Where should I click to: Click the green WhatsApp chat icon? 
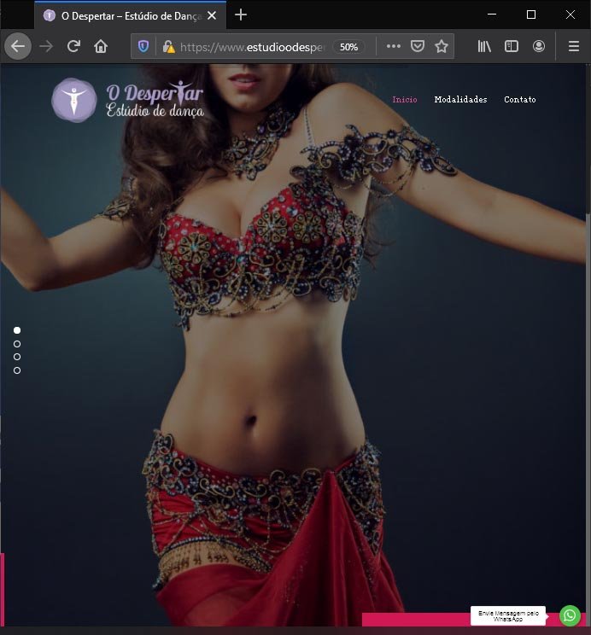point(570,615)
